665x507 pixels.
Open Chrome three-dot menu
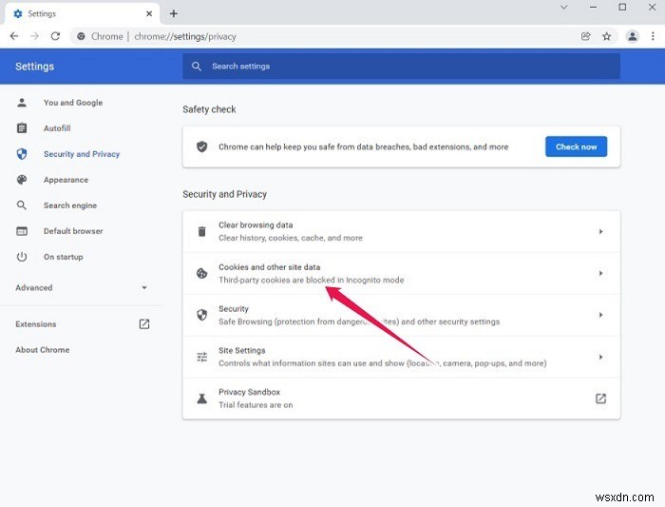653,36
